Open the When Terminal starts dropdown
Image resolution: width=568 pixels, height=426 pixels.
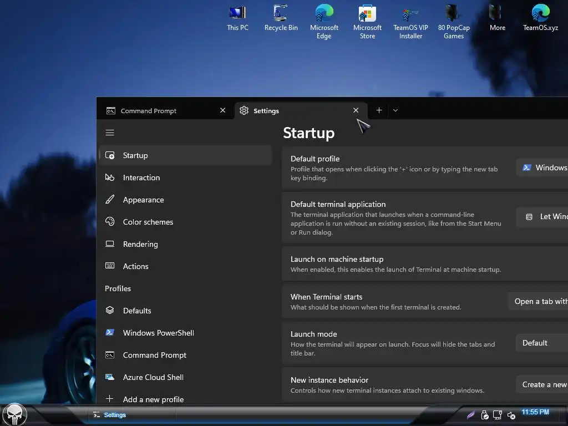pyautogui.click(x=538, y=301)
